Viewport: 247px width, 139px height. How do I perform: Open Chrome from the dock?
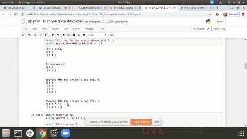(42, 133)
